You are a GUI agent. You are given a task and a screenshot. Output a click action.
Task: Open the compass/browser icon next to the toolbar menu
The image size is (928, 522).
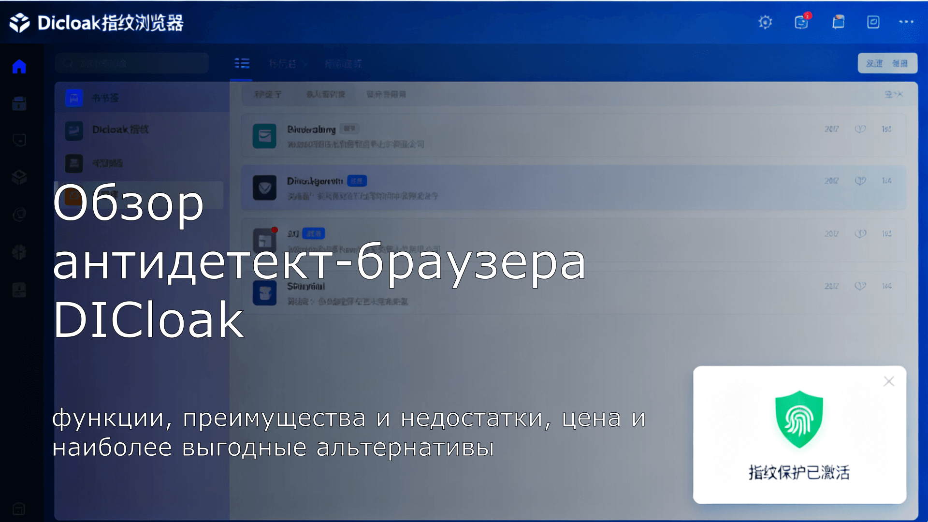click(873, 22)
